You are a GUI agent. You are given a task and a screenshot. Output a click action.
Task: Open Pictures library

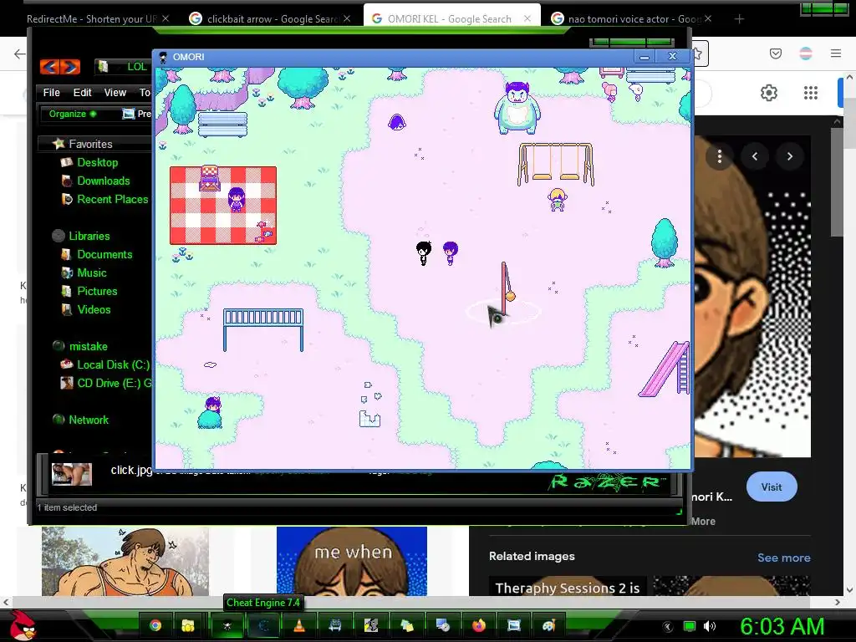click(x=97, y=291)
